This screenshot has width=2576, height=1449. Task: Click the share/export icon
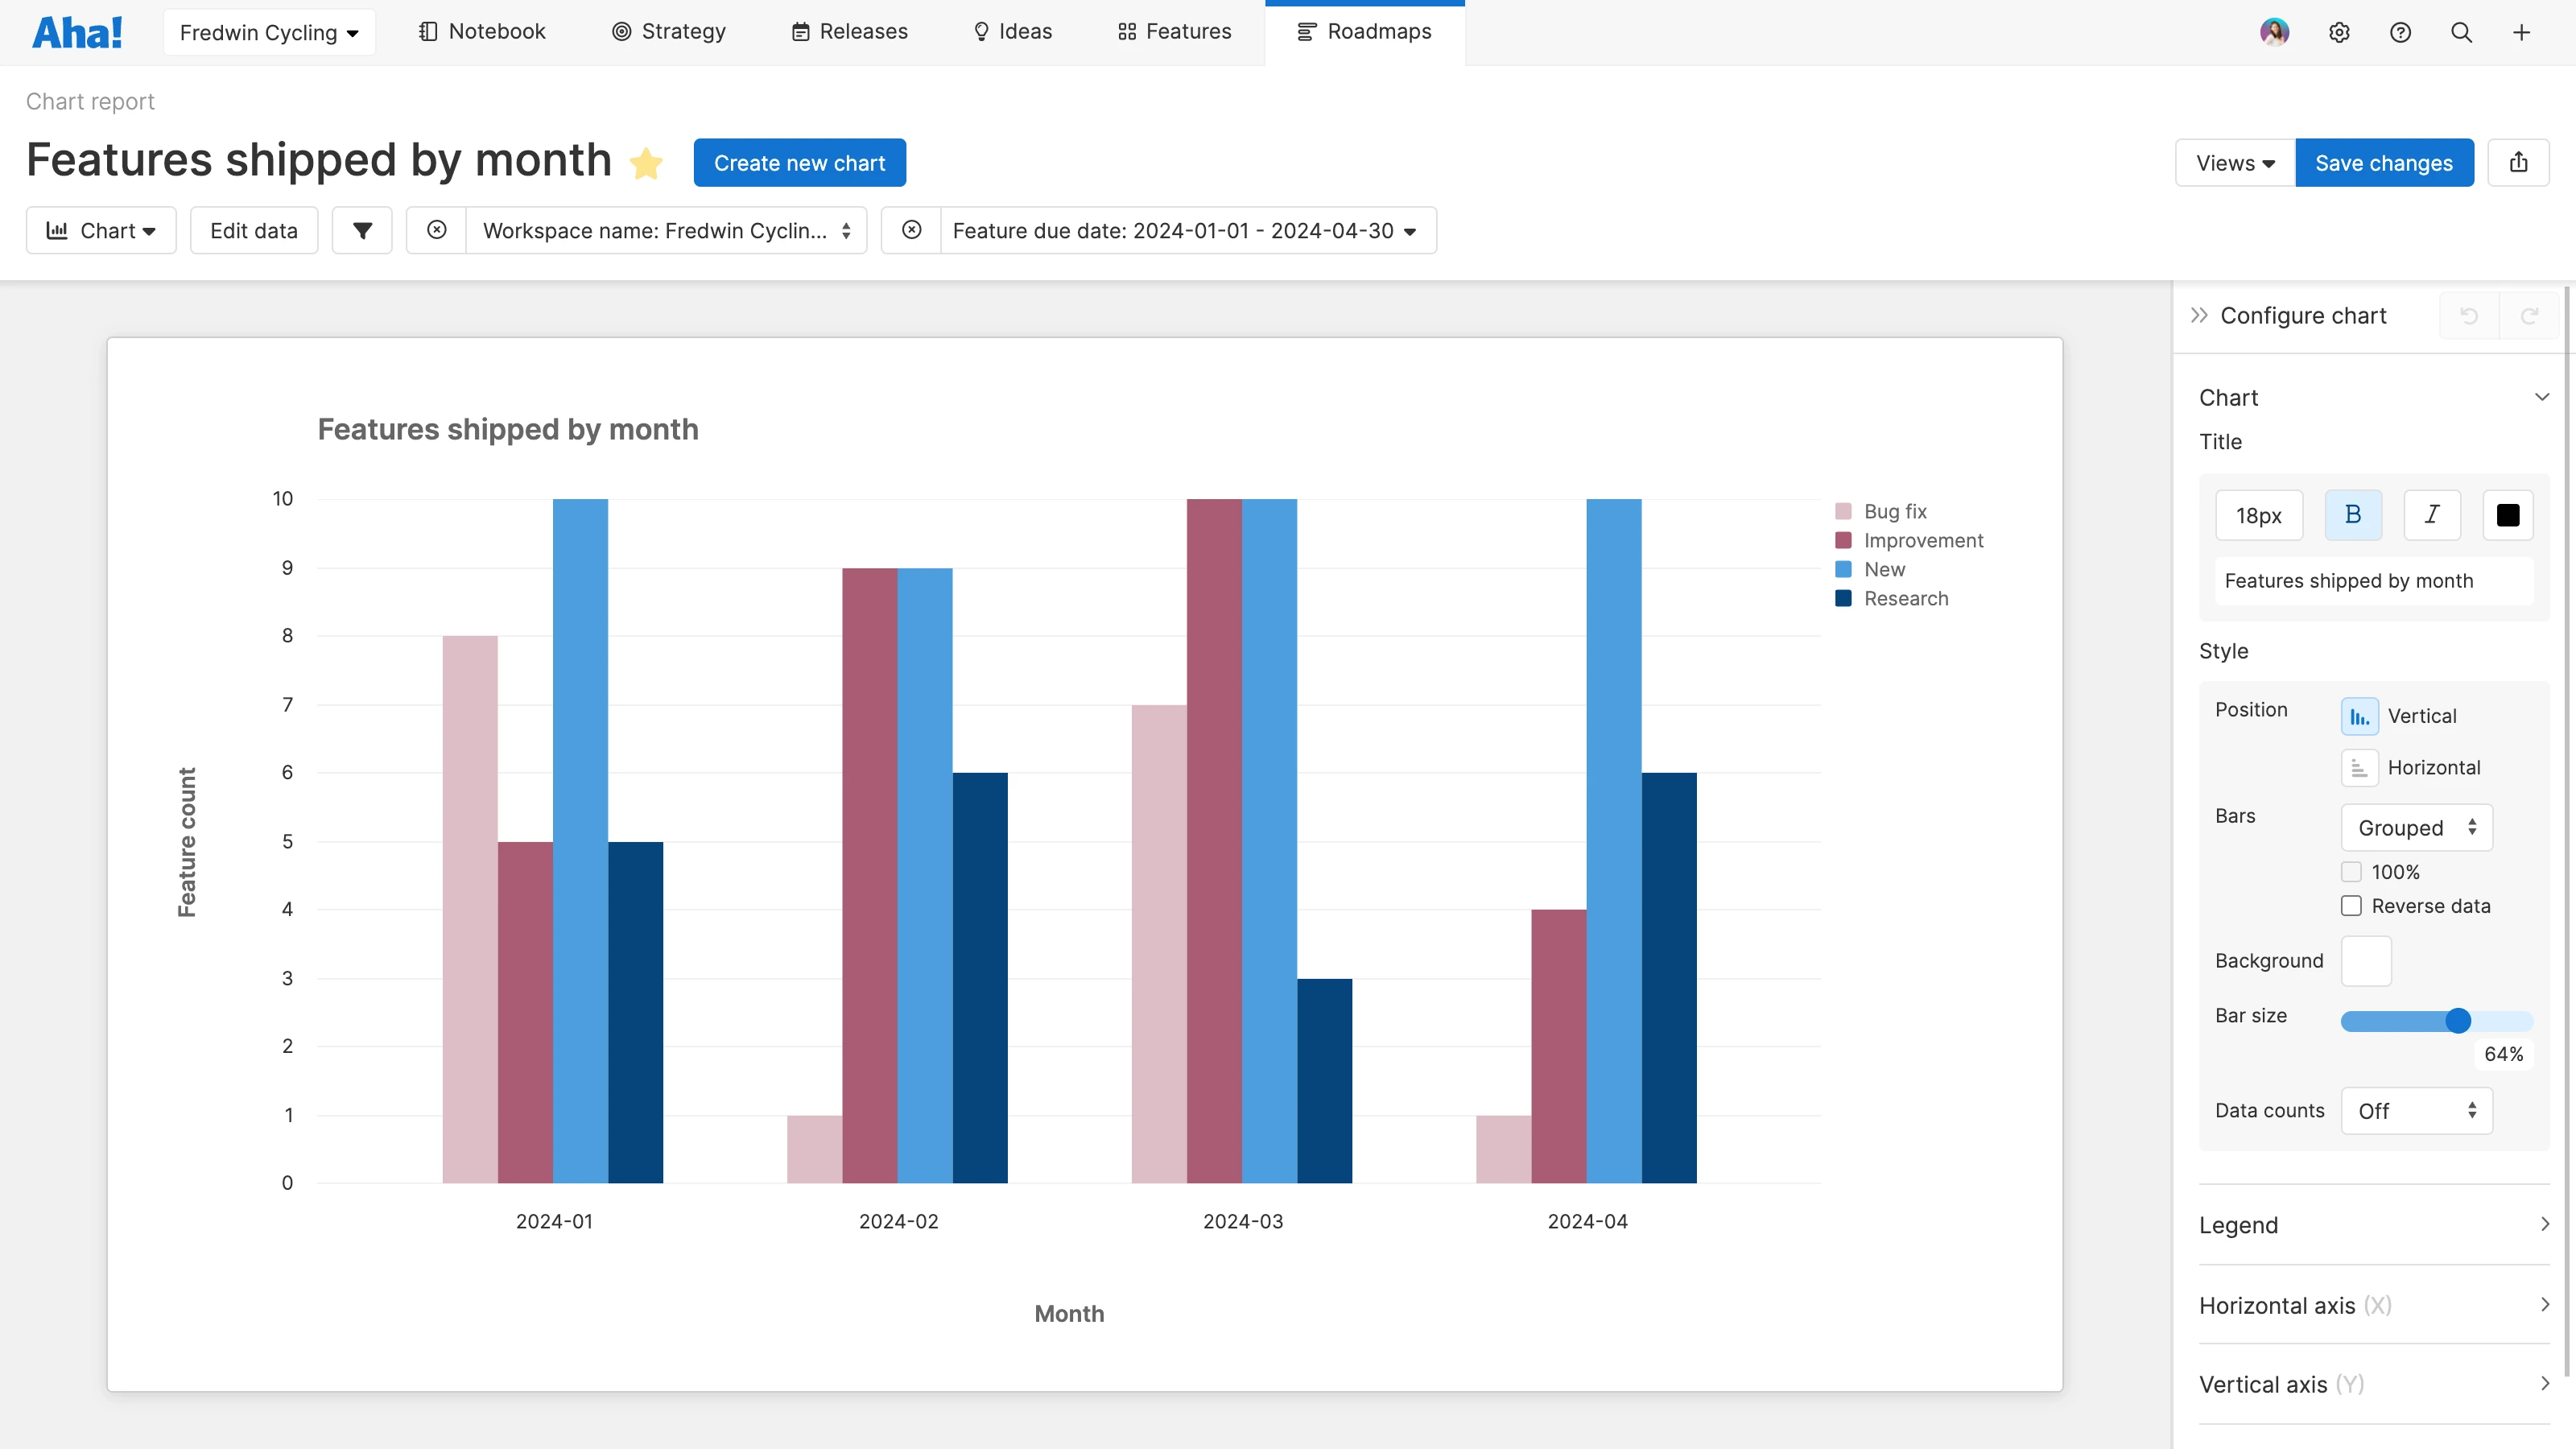[2518, 162]
